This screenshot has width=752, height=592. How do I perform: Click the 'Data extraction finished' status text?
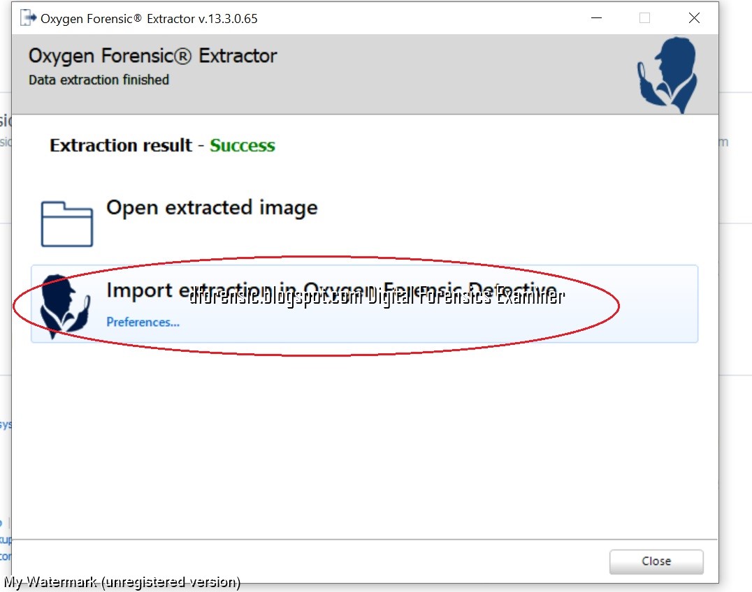pyautogui.click(x=99, y=80)
